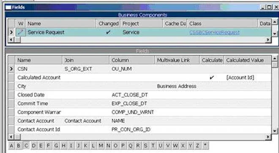The width and height of the screenshot is (279, 153).
Task: Toggle Calculated checkmark for Calculated Account
Action: [211, 78]
